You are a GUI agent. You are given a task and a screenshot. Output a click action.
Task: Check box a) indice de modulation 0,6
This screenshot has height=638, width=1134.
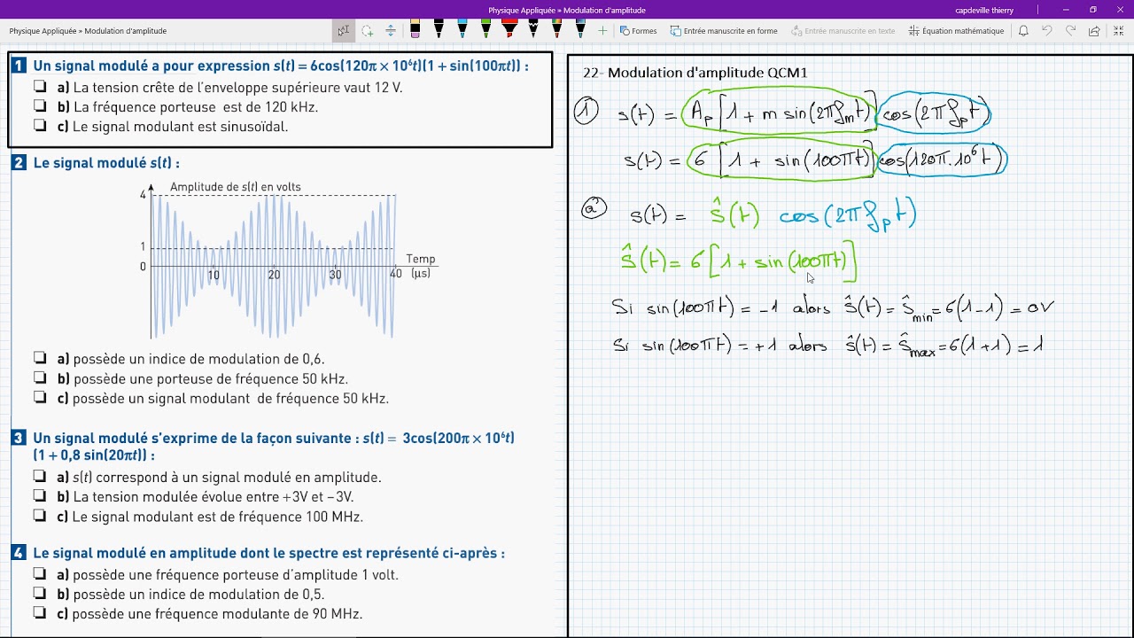coord(41,359)
